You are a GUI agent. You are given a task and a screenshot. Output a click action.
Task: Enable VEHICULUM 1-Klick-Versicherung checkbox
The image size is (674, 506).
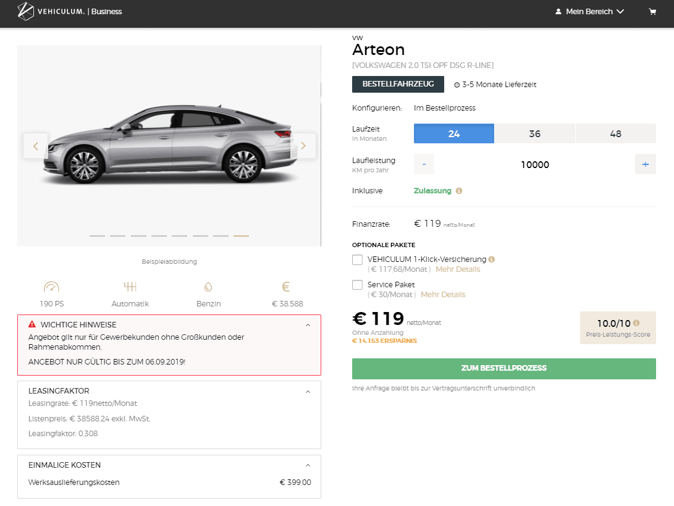pyautogui.click(x=357, y=259)
